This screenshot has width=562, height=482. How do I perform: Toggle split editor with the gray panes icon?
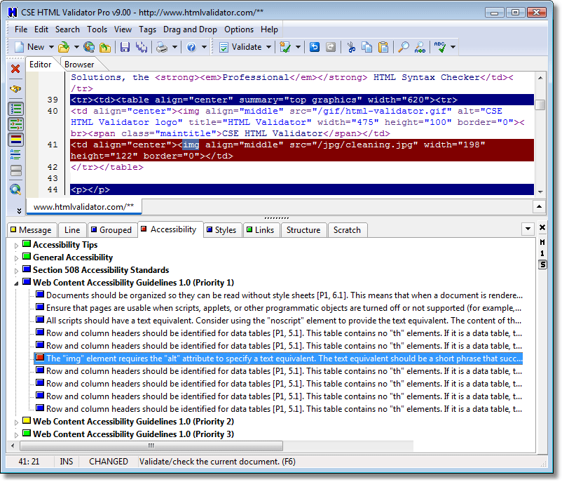(x=16, y=170)
